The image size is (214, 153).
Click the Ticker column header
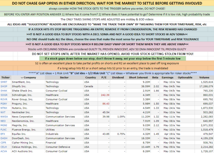click(6, 77)
